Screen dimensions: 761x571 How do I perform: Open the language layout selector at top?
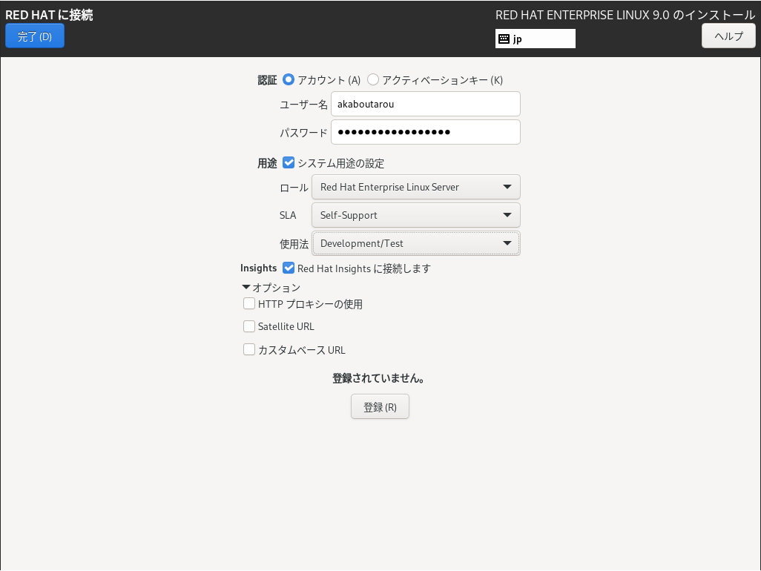click(535, 38)
